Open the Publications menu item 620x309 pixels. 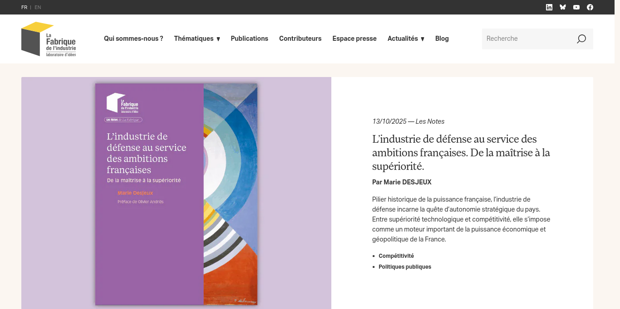(249, 39)
